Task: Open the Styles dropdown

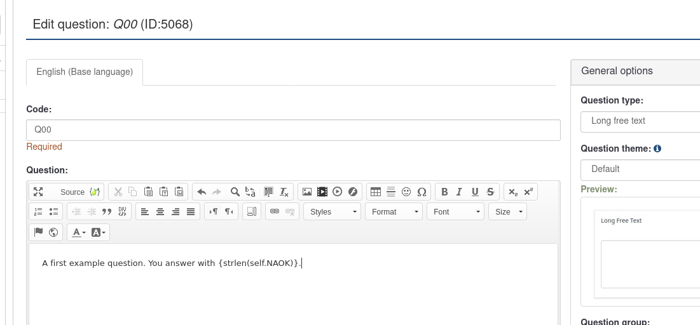Action: tap(333, 211)
